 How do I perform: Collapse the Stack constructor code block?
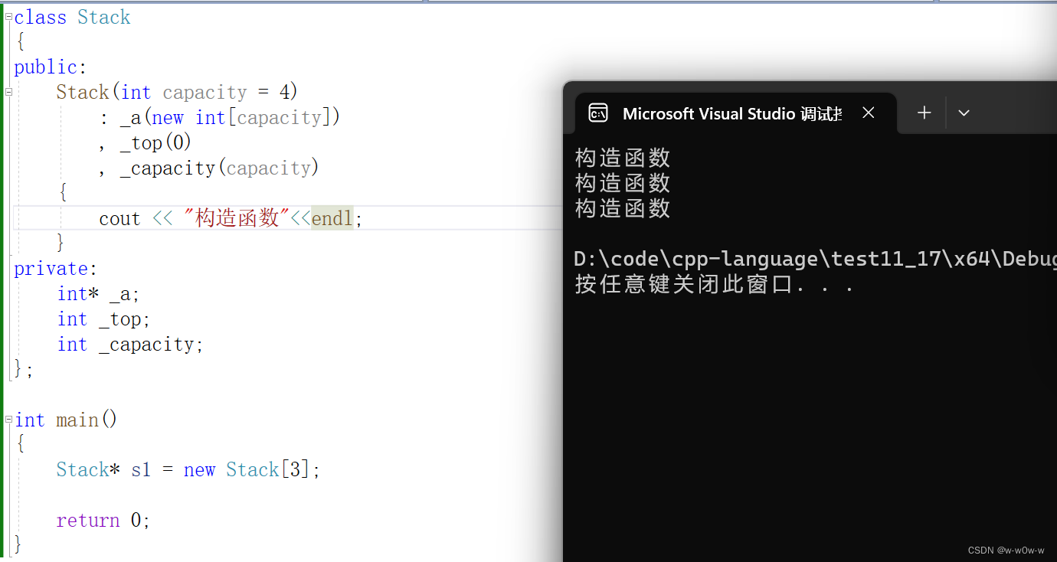click(8, 92)
